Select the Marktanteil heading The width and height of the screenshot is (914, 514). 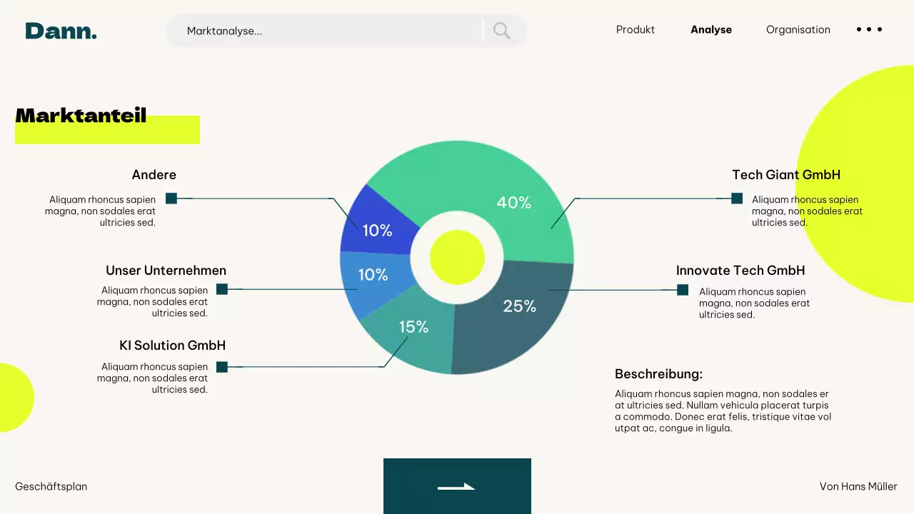point(81,116)
